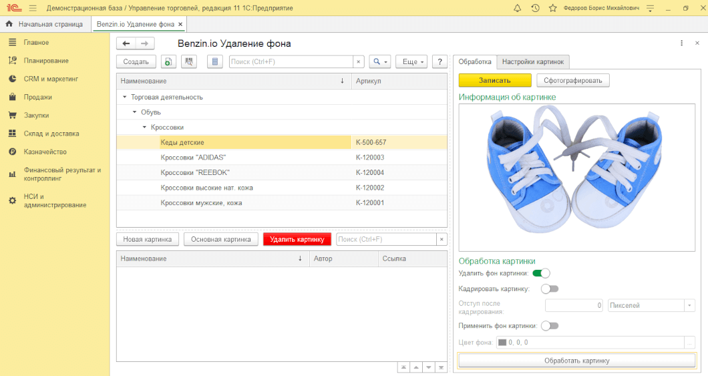Go to home icon for Начальная страница
The image size is (708, 376).
coord(9,24)
